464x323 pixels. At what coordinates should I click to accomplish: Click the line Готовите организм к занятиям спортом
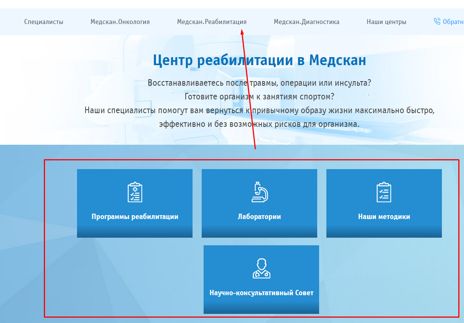259,96
